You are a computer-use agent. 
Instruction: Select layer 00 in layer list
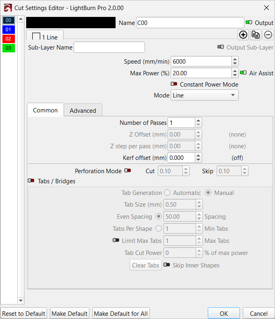pos(8,20)
